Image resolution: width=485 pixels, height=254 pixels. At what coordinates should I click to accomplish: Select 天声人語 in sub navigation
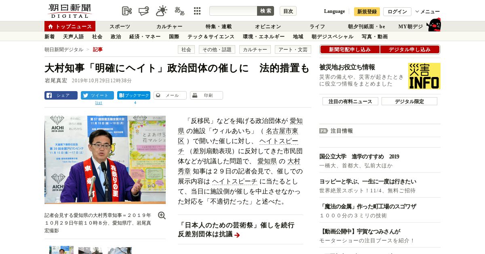tap(73, 37)
